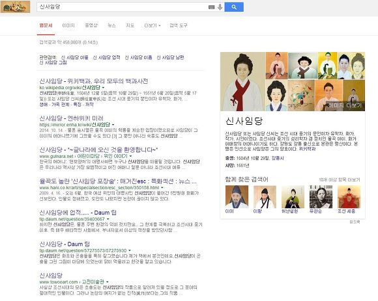This screenshot has width=378, height=301.
Task: Click 10개 이상 항목 더보기 link
Action: point(340,180)
